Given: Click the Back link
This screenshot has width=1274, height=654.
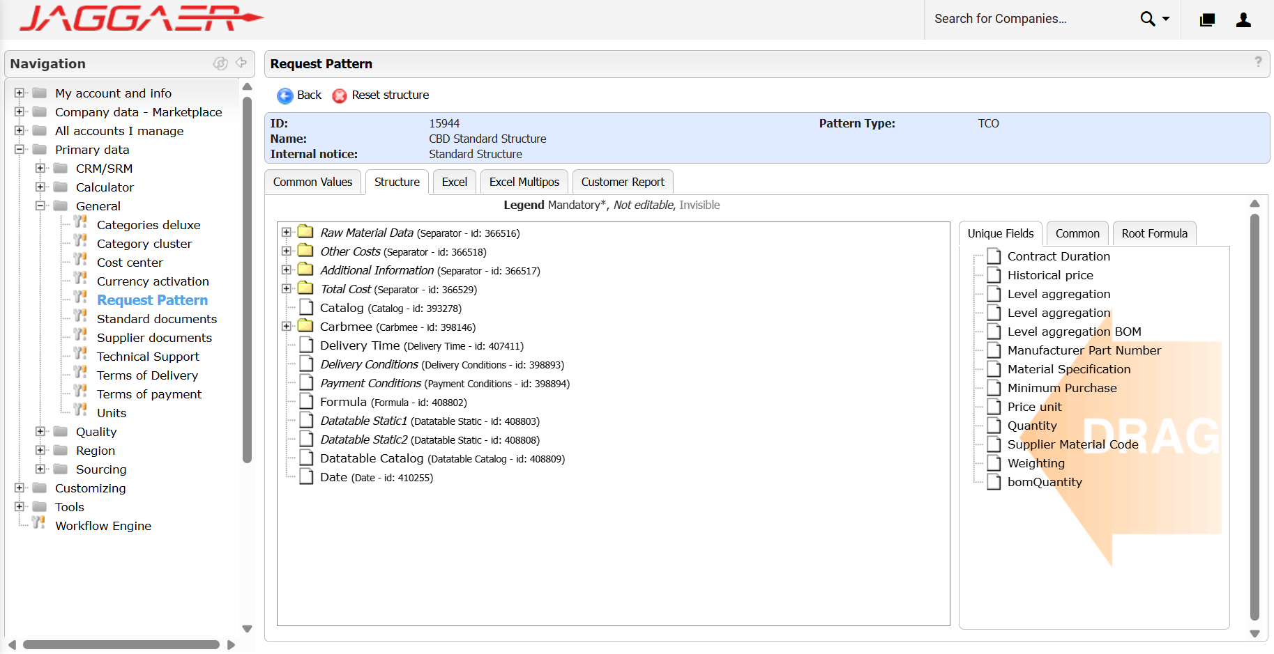Looking at the screenshot, I should click(x=309, y=95).
